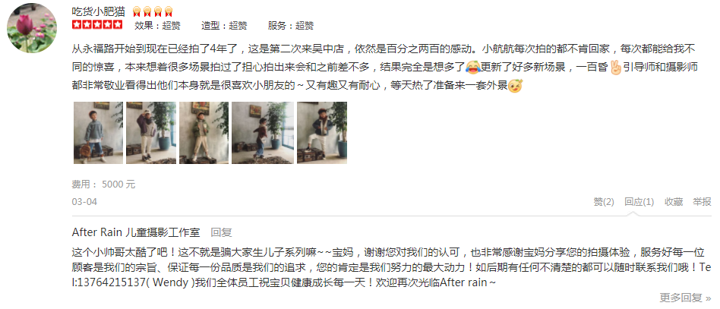Click the five-star red rating icon
The image size is (720, 309).
coord(97,25)
